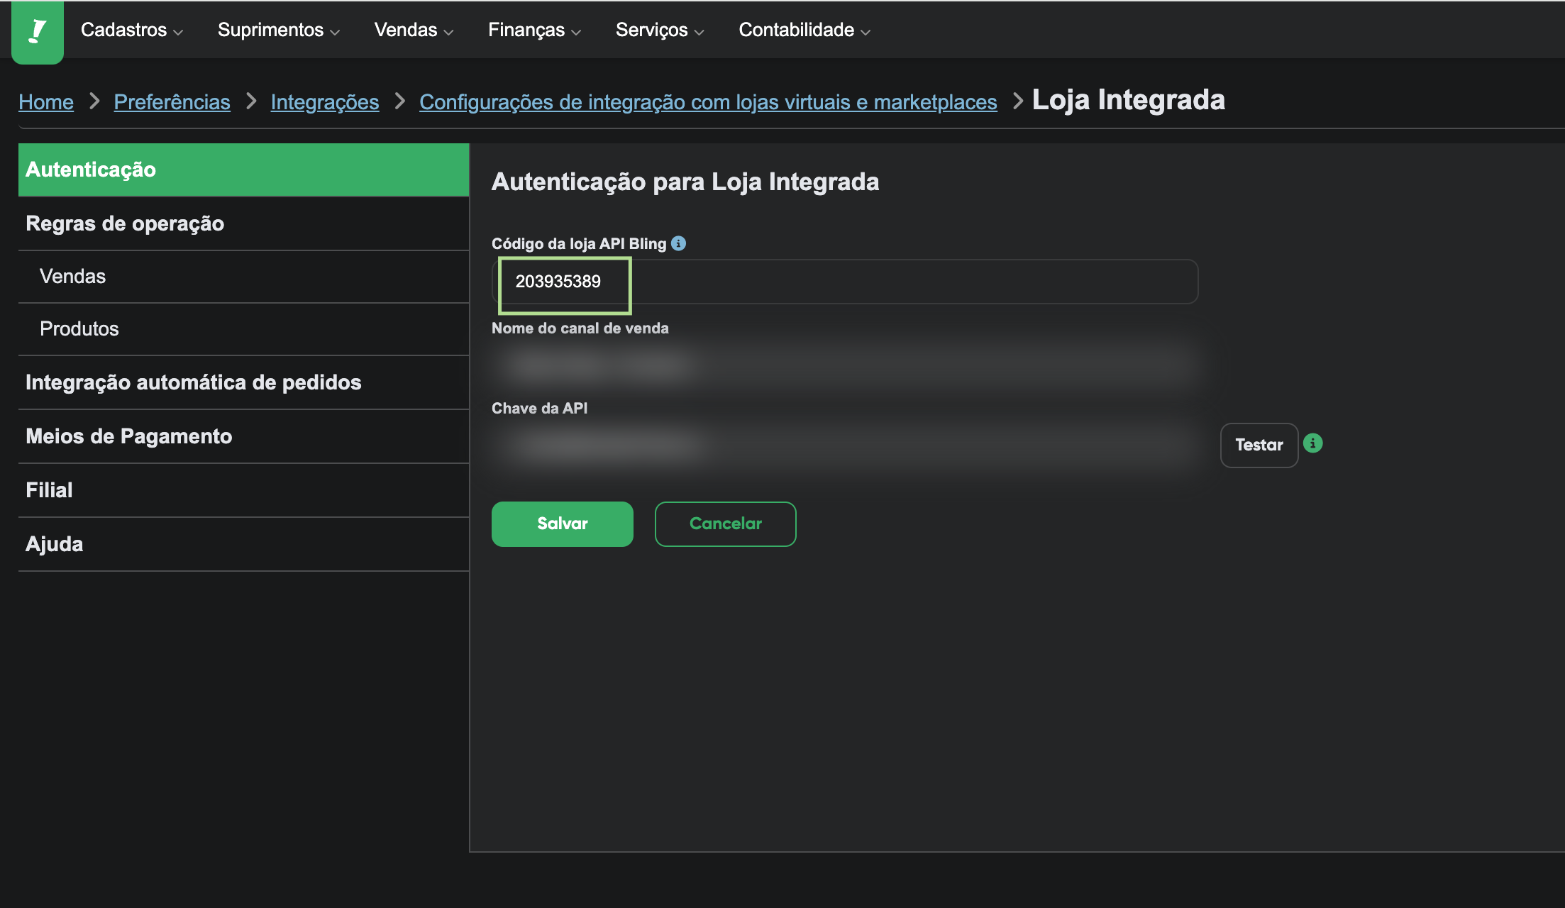Image resolution: width=1565 pixels, height=908 pixels.
Task: Click the Testar button
Action: tap(1259, 445)
